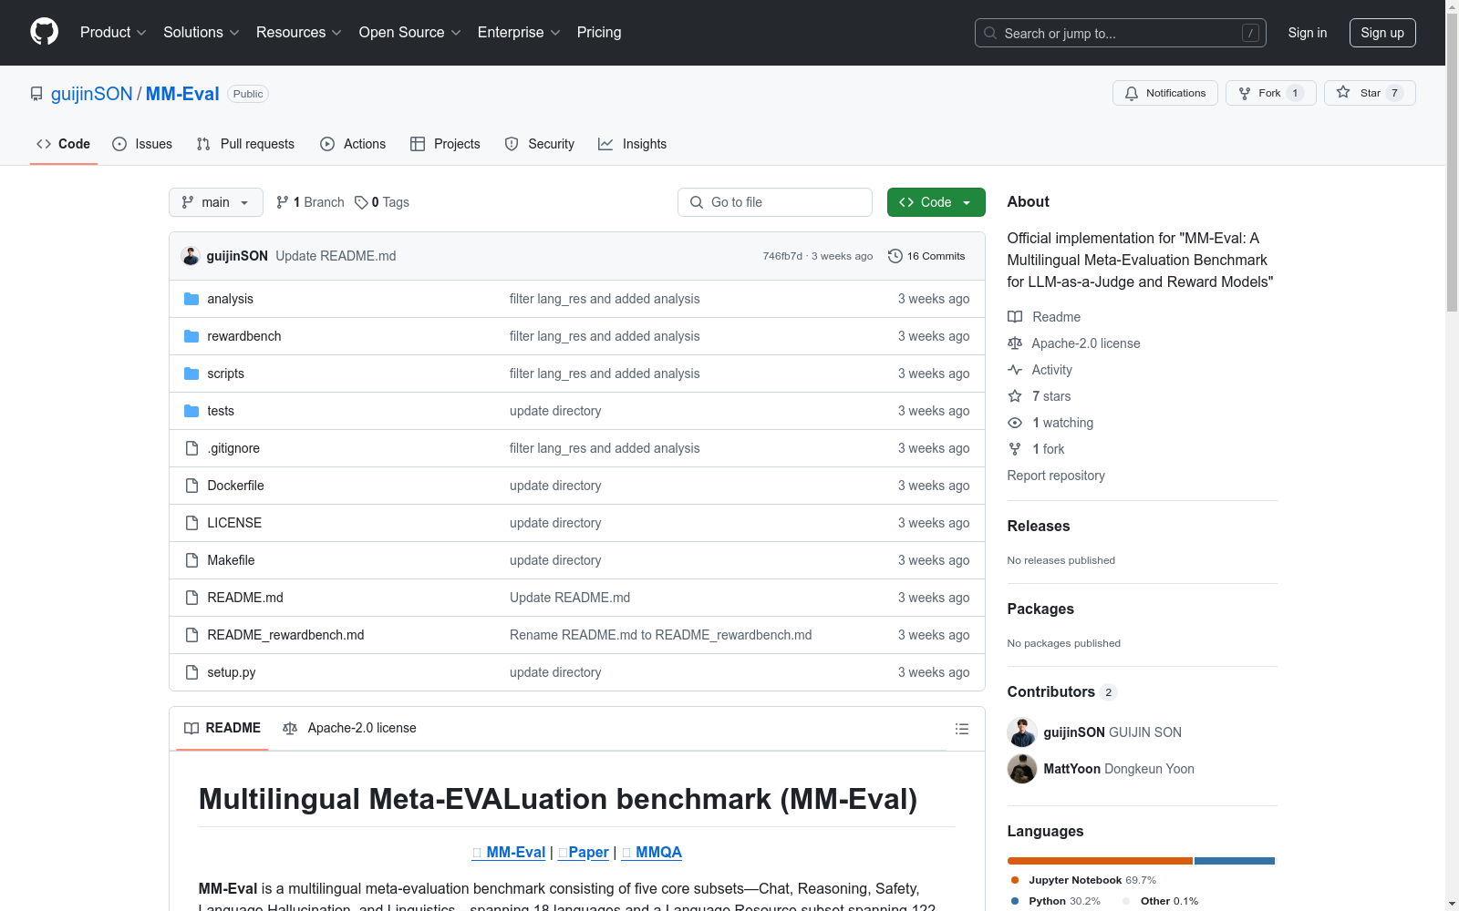
Task: Open the README_rewardbench.md file
Action: point(285,635)
